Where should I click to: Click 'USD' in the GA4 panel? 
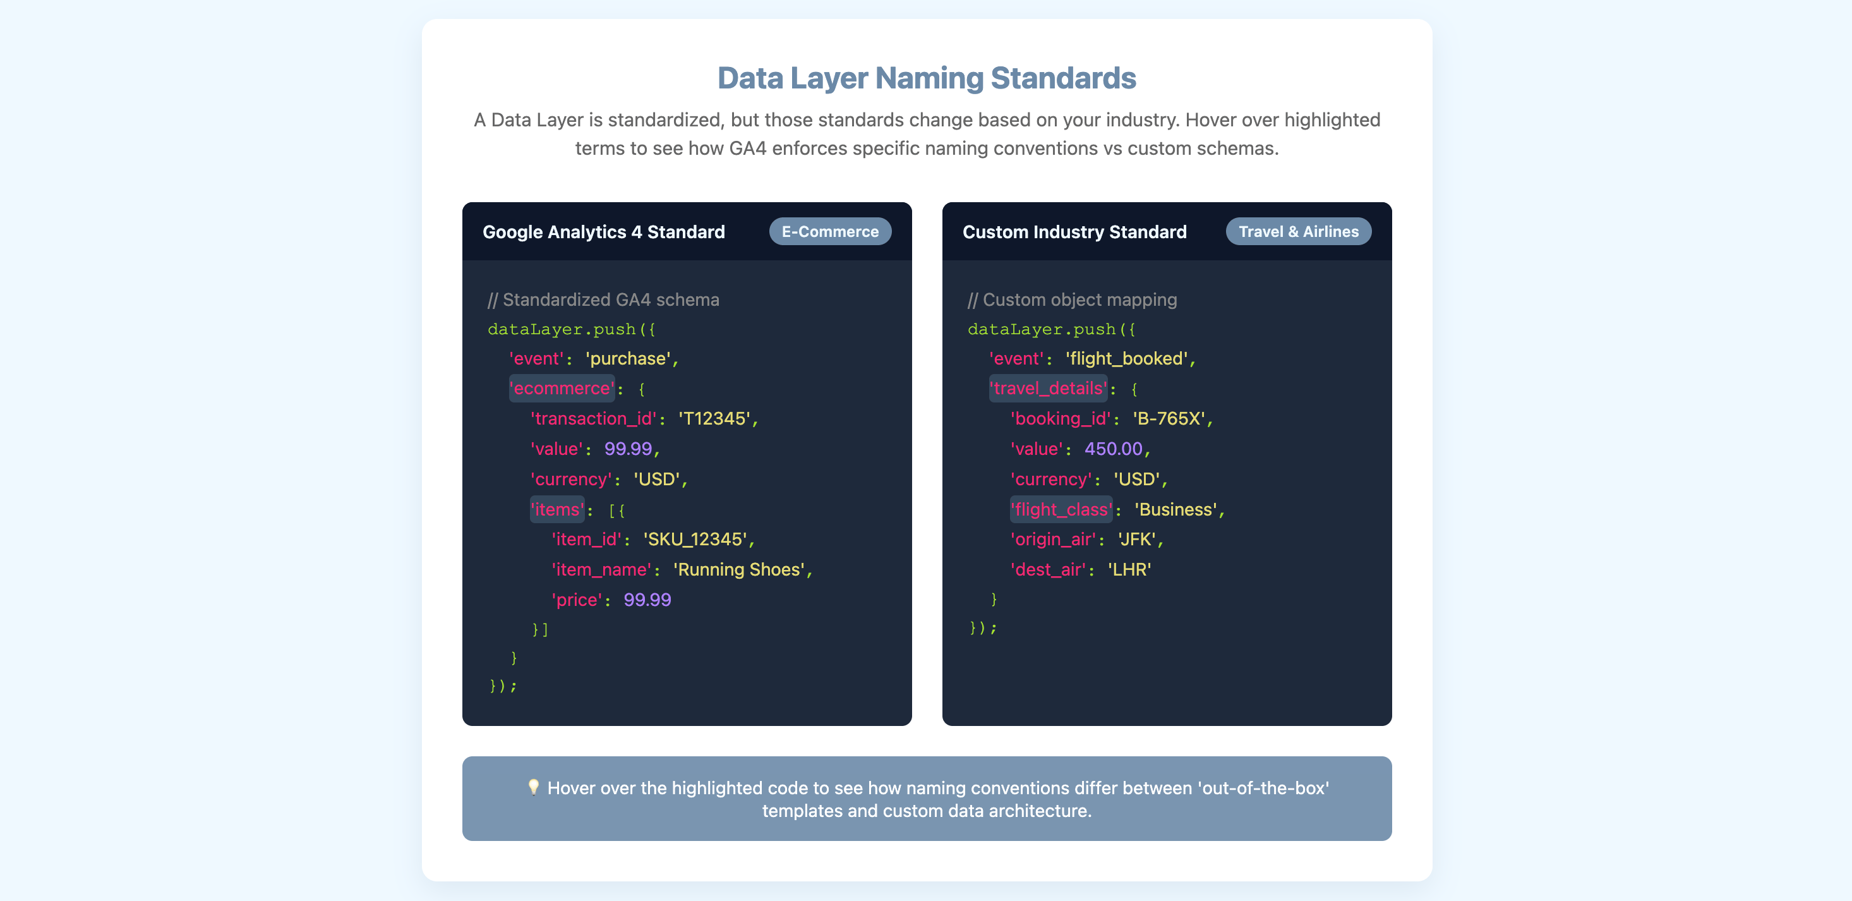tap(656, 479)
